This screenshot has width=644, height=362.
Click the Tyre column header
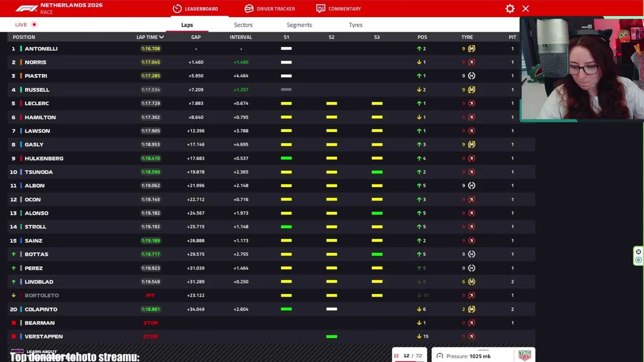(x=467, y=37)
